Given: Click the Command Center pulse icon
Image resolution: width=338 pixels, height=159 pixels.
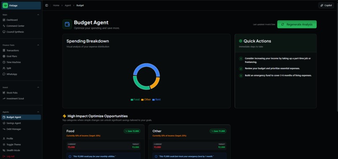Looking at the screenshot, I should (4, 26).
